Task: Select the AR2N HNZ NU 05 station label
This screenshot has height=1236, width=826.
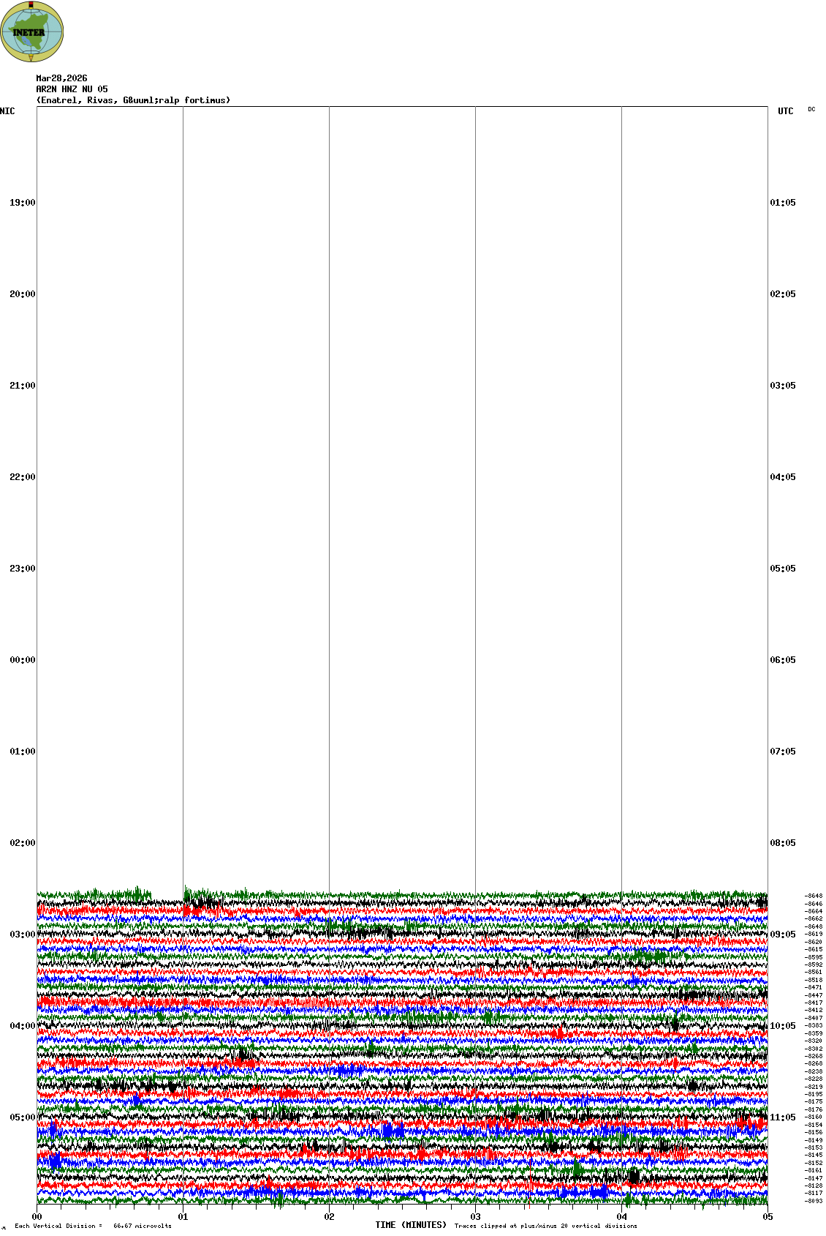Action: click(x=72, y=89)
